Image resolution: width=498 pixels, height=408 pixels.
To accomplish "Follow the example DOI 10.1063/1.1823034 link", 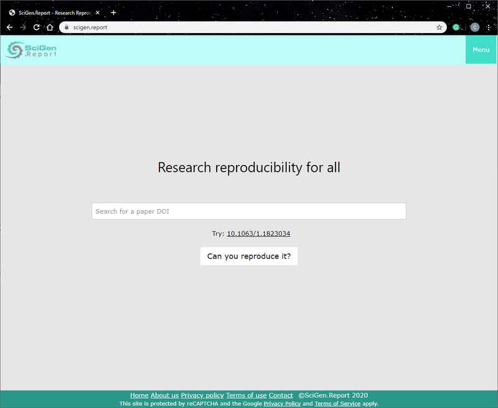I will (258, 234).
